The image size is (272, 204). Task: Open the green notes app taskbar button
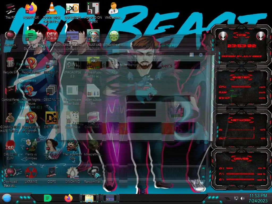pos(48,198)
